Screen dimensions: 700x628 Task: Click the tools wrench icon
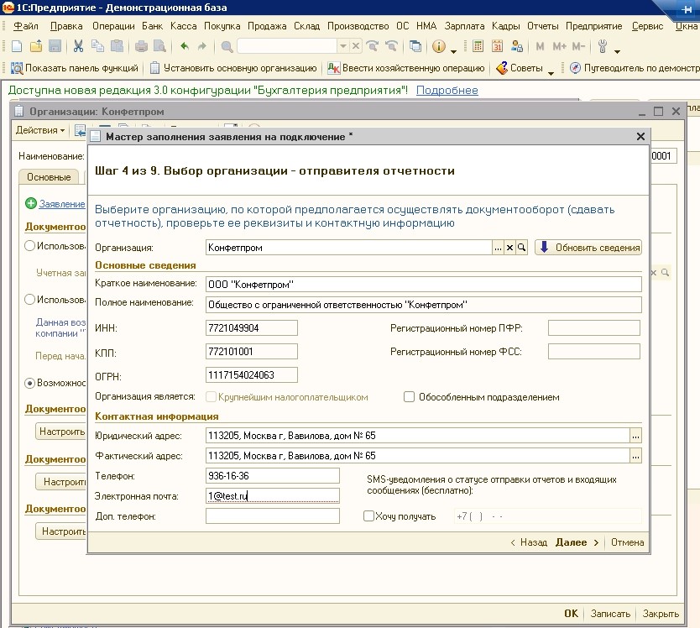tap(603, 46)
